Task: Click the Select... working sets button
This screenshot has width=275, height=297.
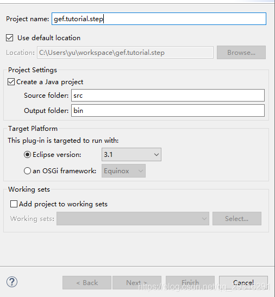Action: click(x=237, y=219)
